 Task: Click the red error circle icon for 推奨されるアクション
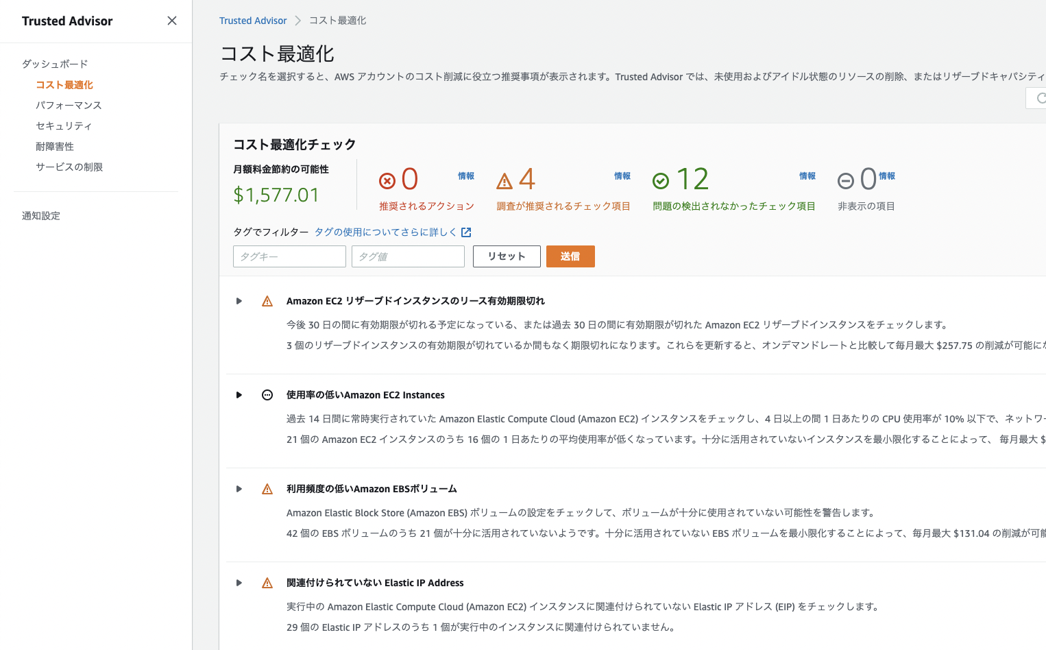coord(387,181)
